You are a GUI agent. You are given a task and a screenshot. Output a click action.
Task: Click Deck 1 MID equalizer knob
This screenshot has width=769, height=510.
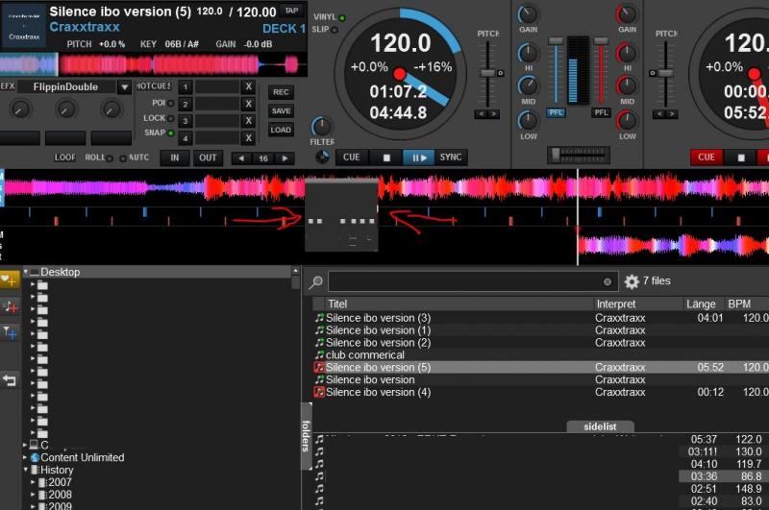[x=528, y=85]
